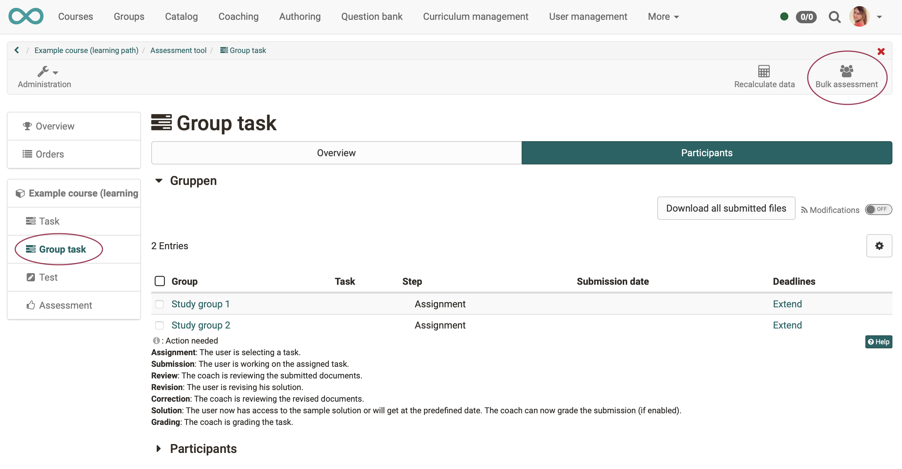The width and height of the screenshot is (902, 469).
Task: Open Bulk assessment
Action: (846, 76)
